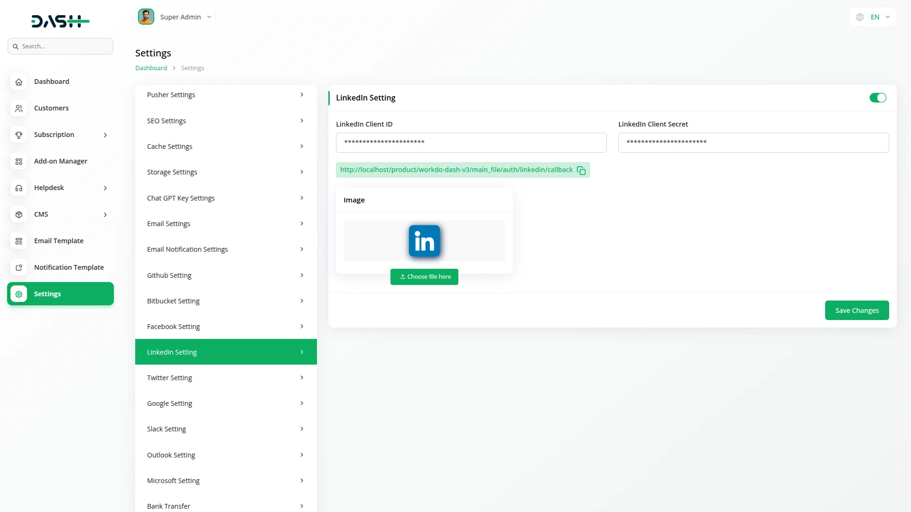The image size is (911, 512).
Task: Click the Save Changes button
Action: 856,310
